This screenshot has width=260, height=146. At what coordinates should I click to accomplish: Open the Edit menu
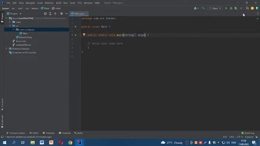click(15, 3)
